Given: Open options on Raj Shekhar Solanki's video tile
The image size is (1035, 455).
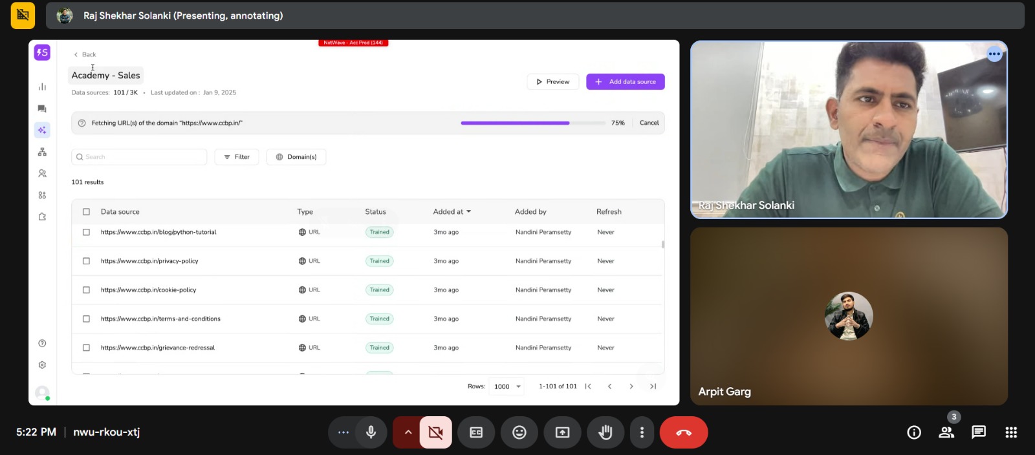Looking at the screenshot, I should coord(995,54).
